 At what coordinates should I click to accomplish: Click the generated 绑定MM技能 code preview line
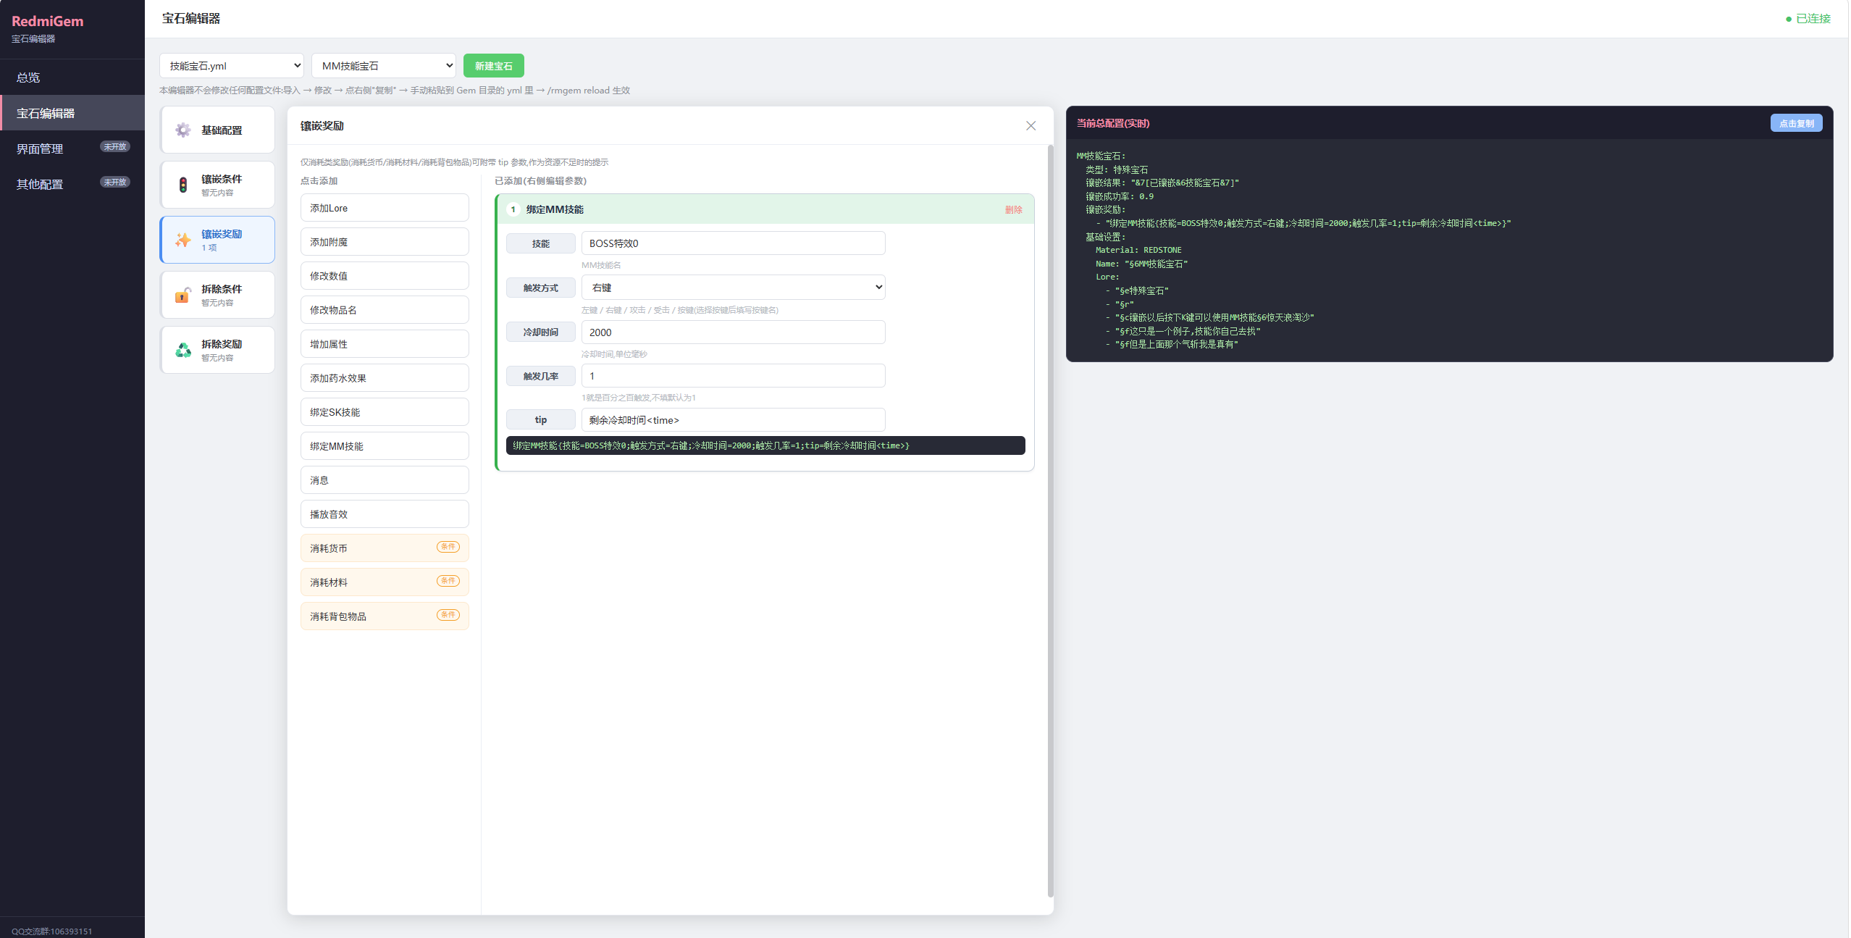point(765,445)
